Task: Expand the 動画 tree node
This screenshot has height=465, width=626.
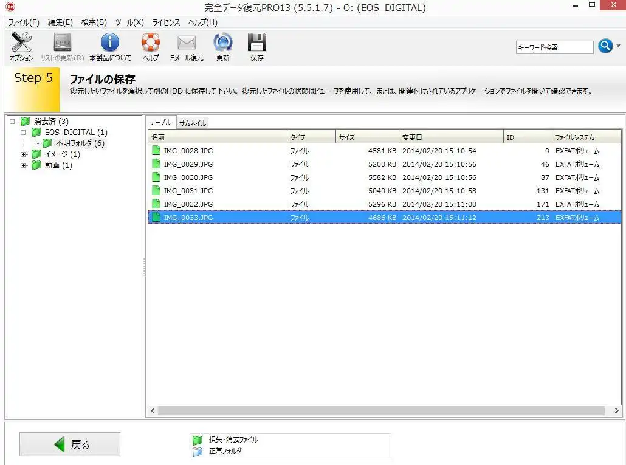Action: click(x=24, y=165)
